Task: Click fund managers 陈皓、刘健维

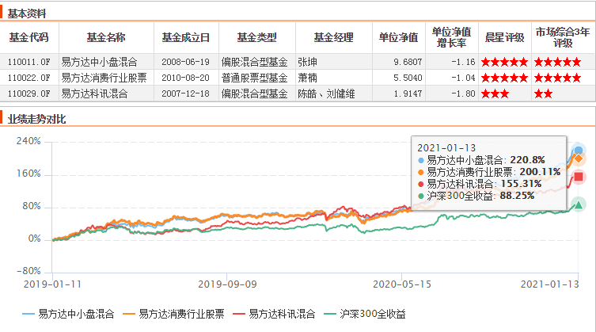Action: click(x=326, y=93)
